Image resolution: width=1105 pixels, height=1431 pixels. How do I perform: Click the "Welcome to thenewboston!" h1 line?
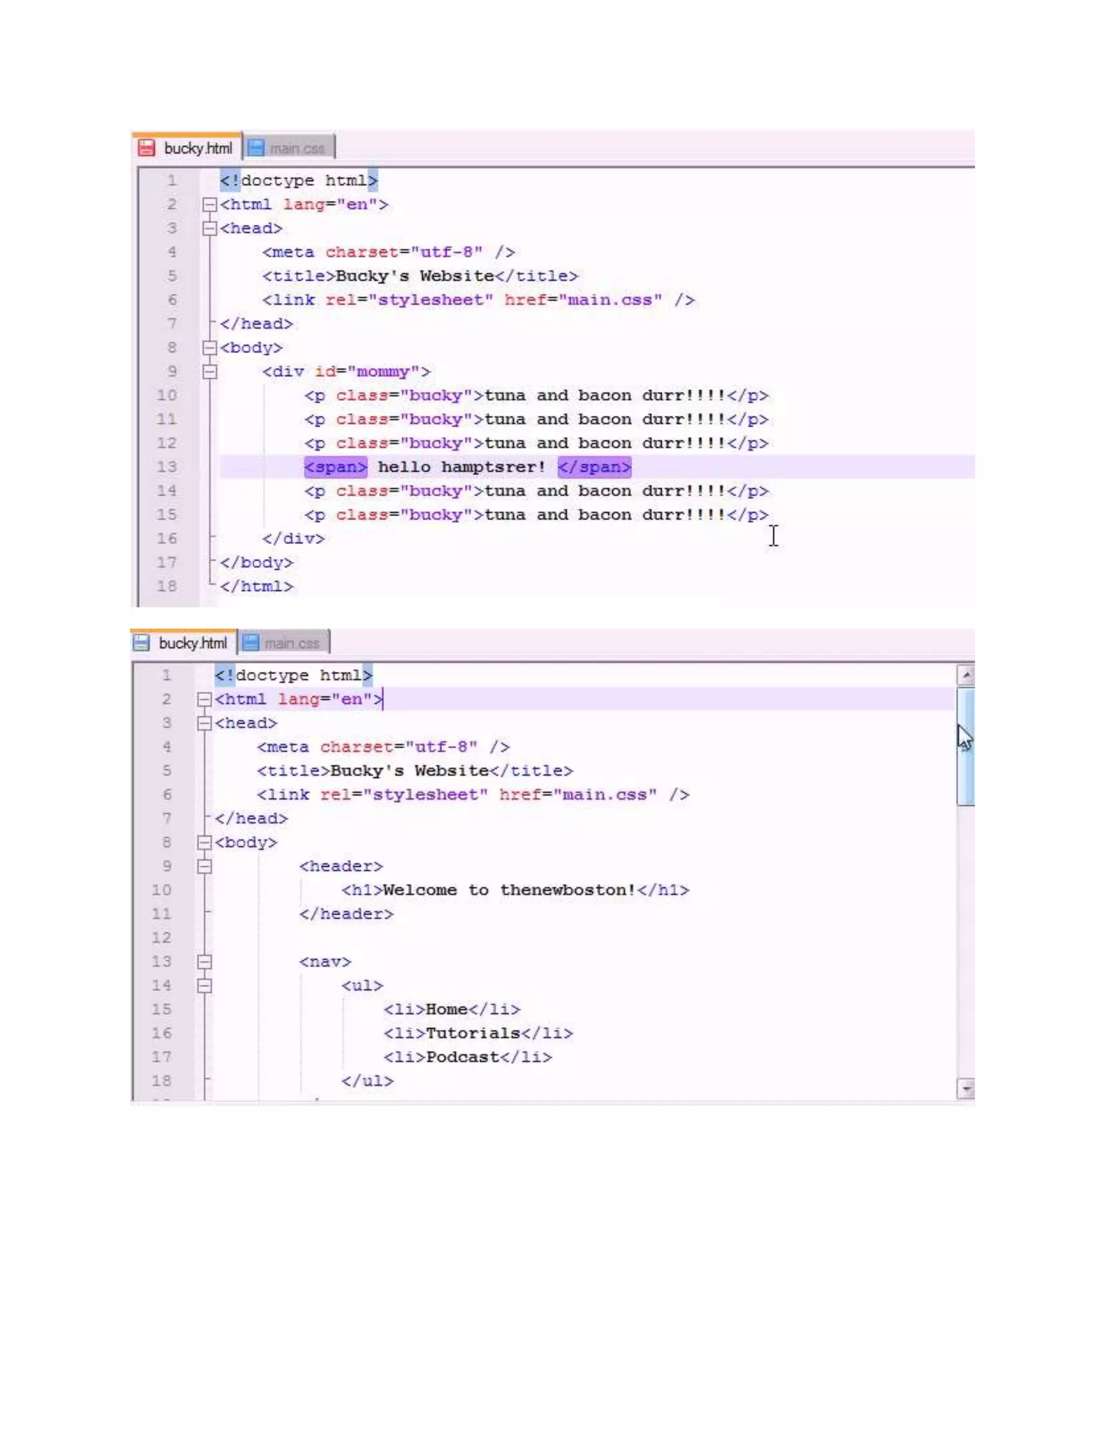click(x=515, y=890)
